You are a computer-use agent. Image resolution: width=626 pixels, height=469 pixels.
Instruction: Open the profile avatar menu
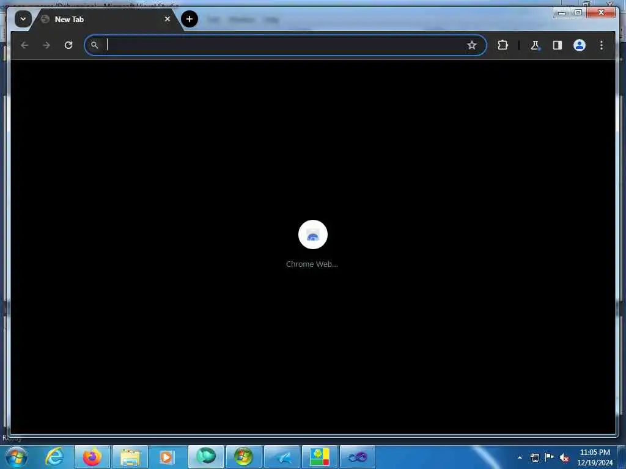pyautogui.click(x=580, y=45)
